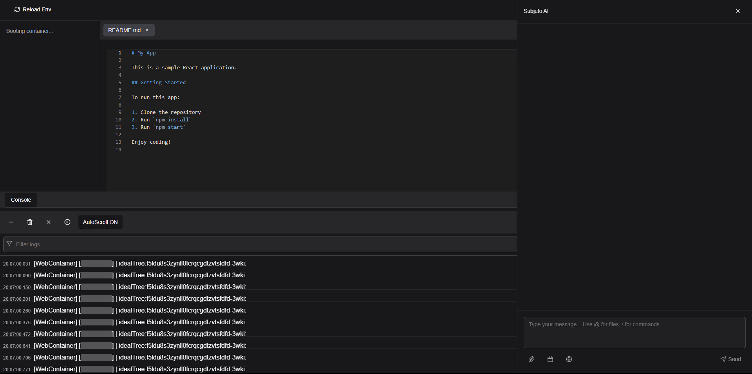752x374 pixels.
Task: Close the Subjeto AI panel
Action: (738, 11)
